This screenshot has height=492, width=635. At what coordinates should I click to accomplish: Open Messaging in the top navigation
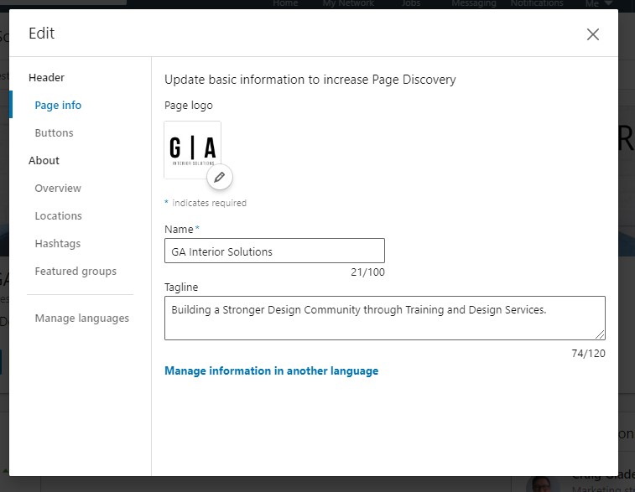(474, 3)
